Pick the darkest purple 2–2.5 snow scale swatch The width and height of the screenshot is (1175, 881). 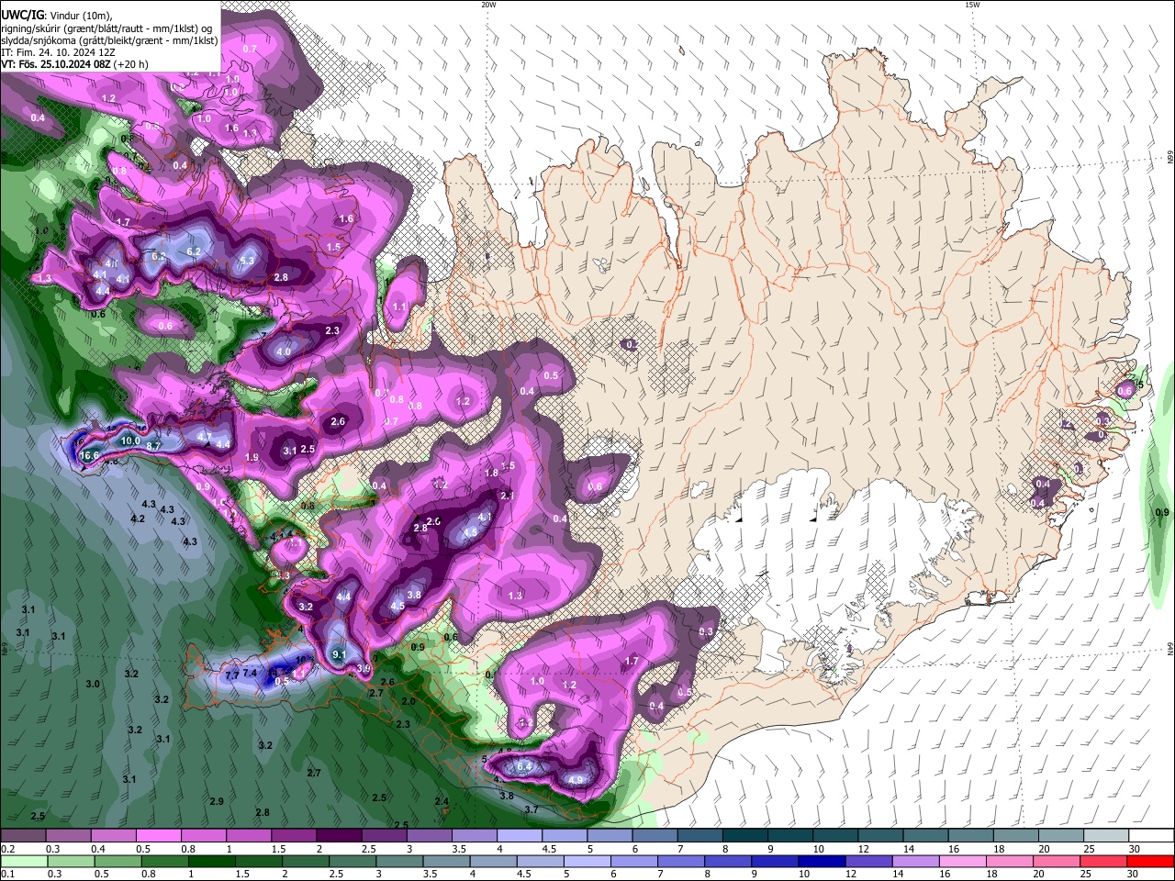pyautogui.click(x=339, y=836)
